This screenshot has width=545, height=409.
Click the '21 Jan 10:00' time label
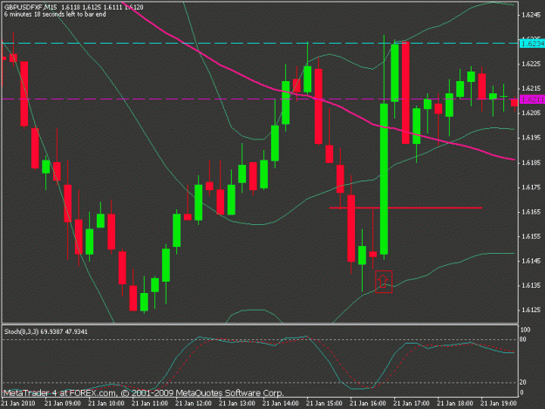point(106,404)
